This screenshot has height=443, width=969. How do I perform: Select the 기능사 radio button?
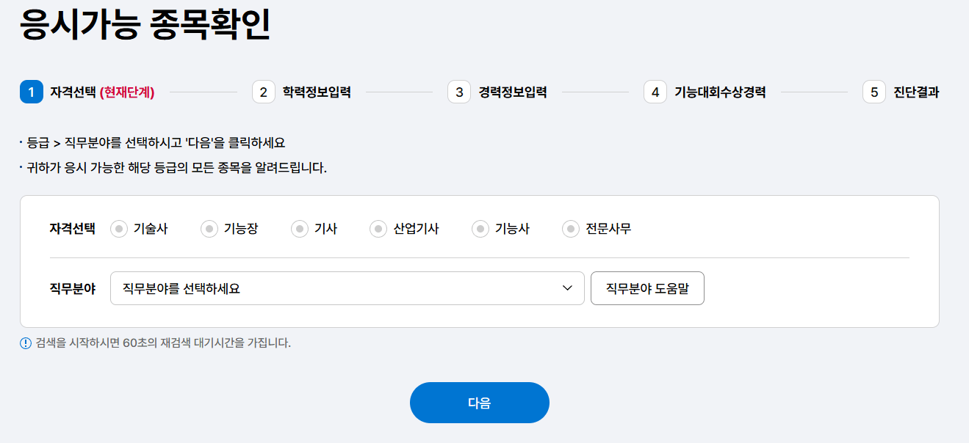coord(480,228)
